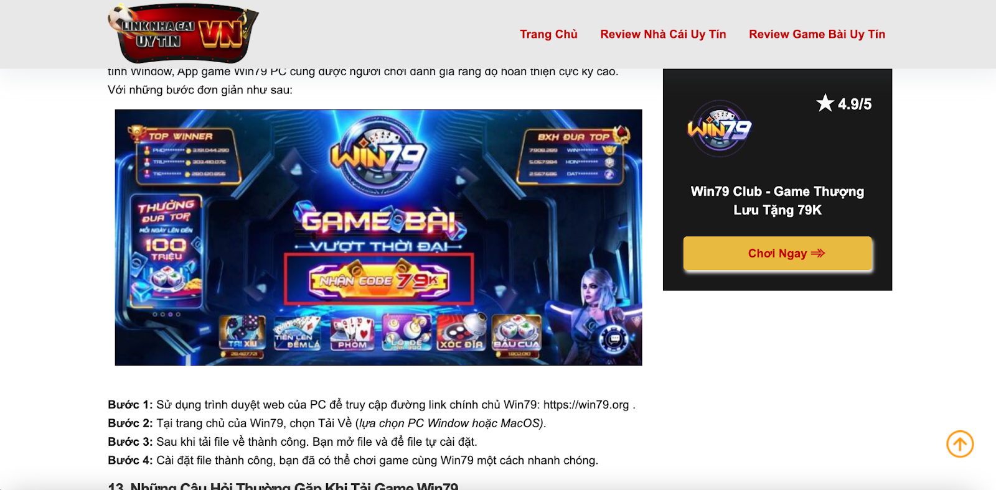Select the Phỏm card game icon
Viewport: 996px width, 490px height.
click(x=352, y=333)
